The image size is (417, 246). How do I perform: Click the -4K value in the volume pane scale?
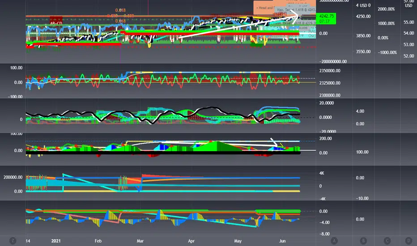coord(322,199)
